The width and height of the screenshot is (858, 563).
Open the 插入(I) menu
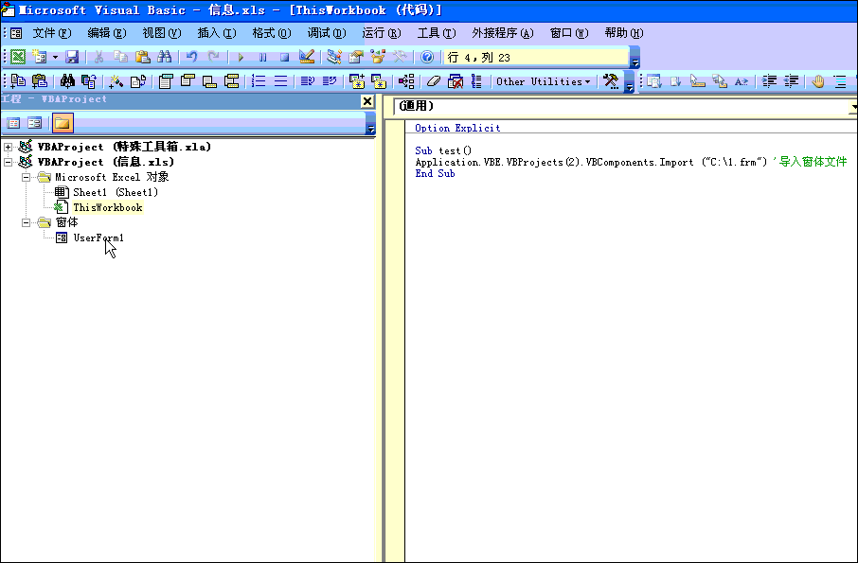coord(217,33)
